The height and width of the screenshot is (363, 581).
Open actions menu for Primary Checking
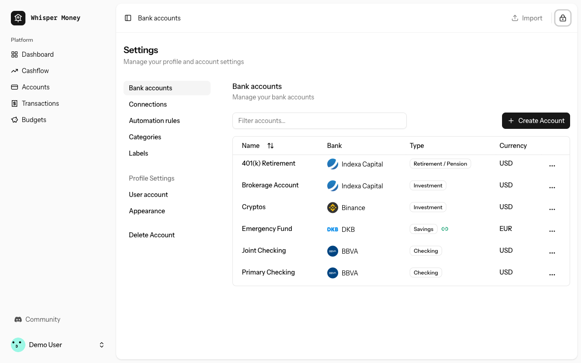552,275
